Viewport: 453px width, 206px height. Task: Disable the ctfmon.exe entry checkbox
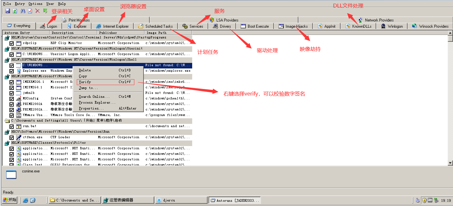pyautogui.click(x=12, y=137)
